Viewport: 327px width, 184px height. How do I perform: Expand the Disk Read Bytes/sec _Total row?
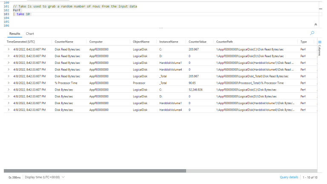(x=9, y=76)
